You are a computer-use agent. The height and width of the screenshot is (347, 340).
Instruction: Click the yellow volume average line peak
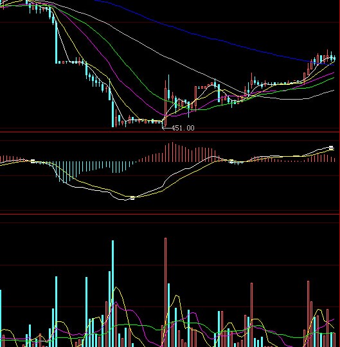click(x=116, y=287)
